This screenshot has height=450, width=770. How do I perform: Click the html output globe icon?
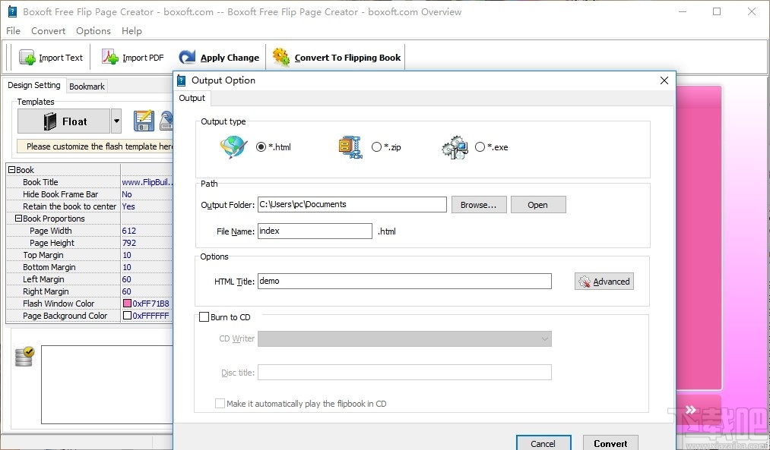(233, 146)
